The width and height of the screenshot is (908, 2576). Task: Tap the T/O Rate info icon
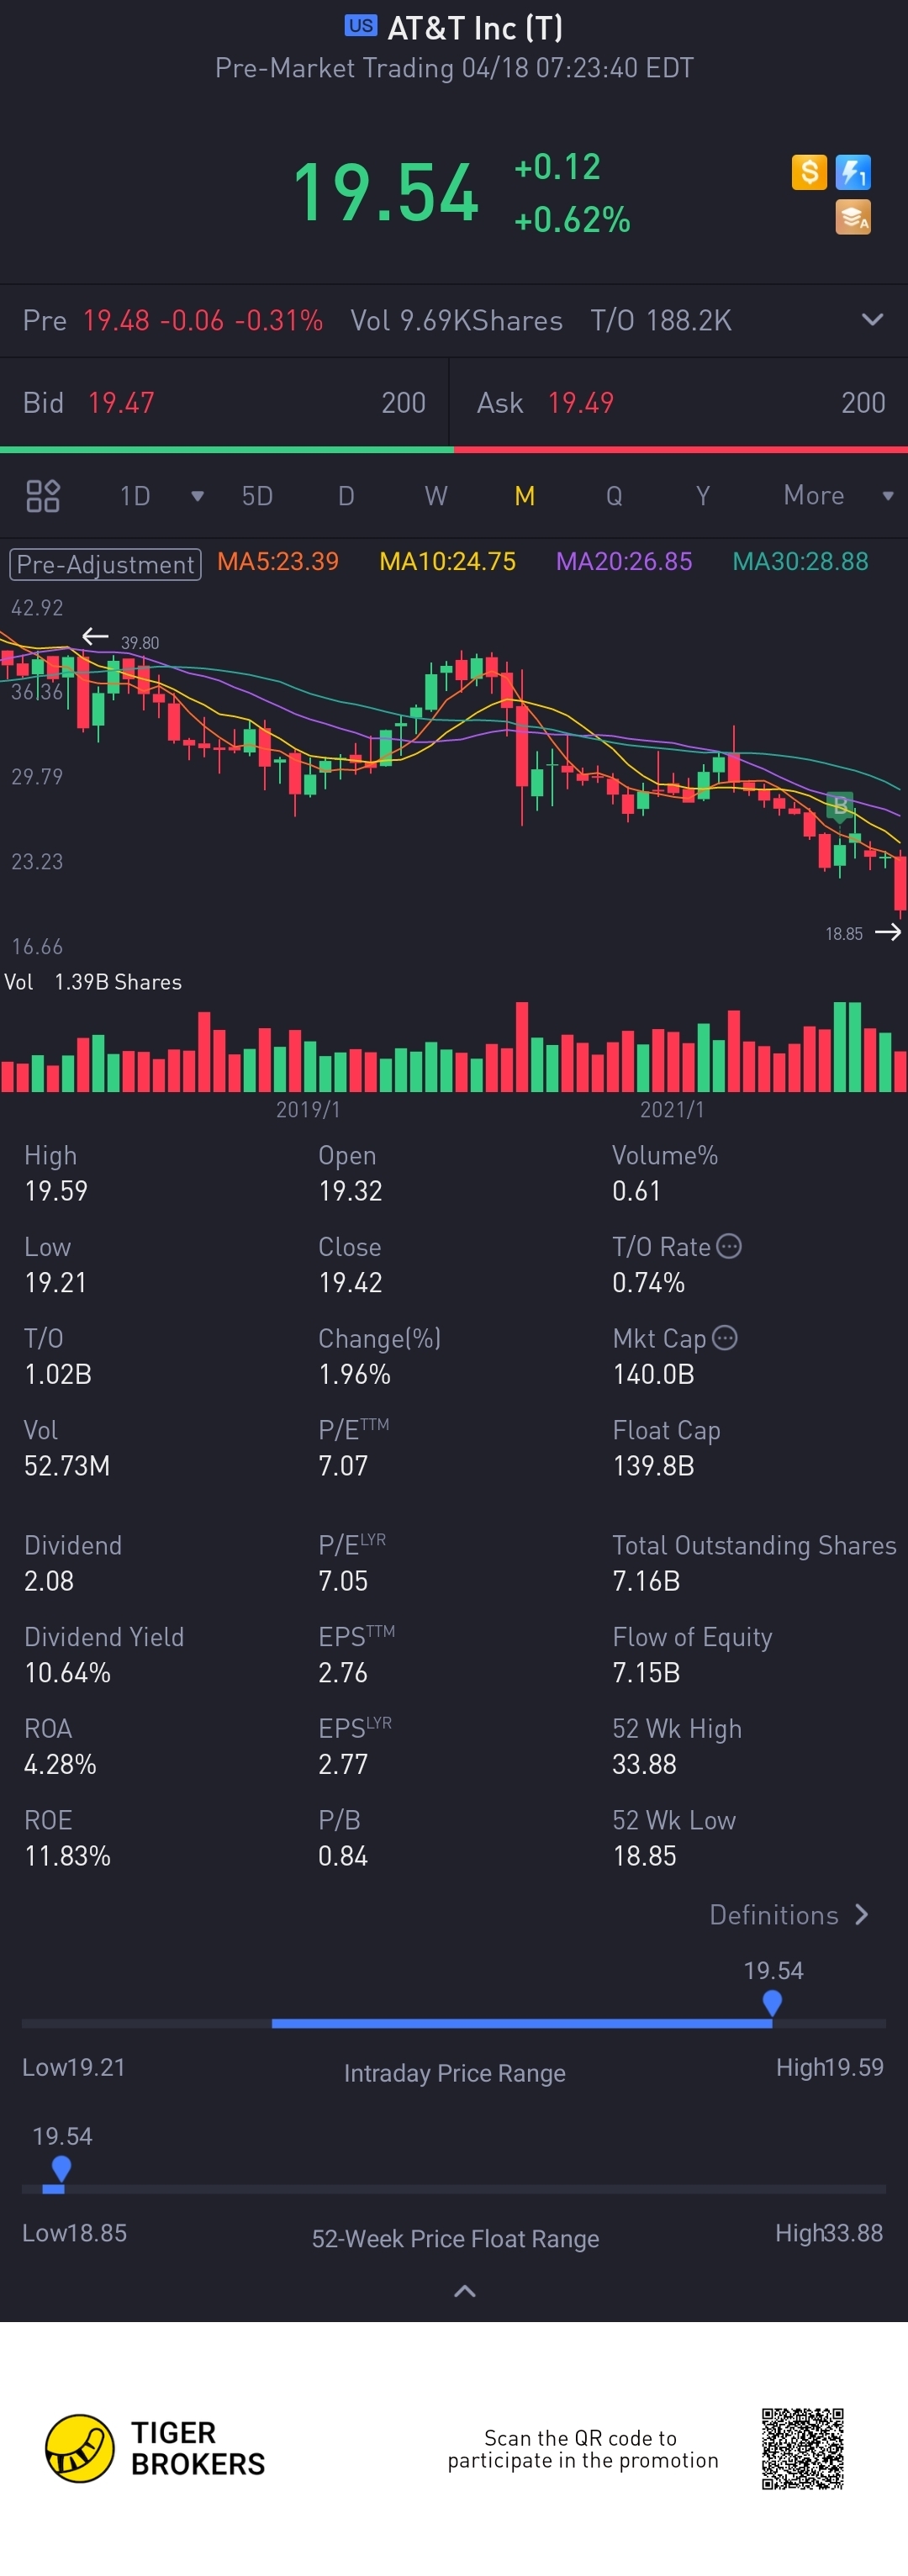pyautogui.click(x=729, y=1246)
